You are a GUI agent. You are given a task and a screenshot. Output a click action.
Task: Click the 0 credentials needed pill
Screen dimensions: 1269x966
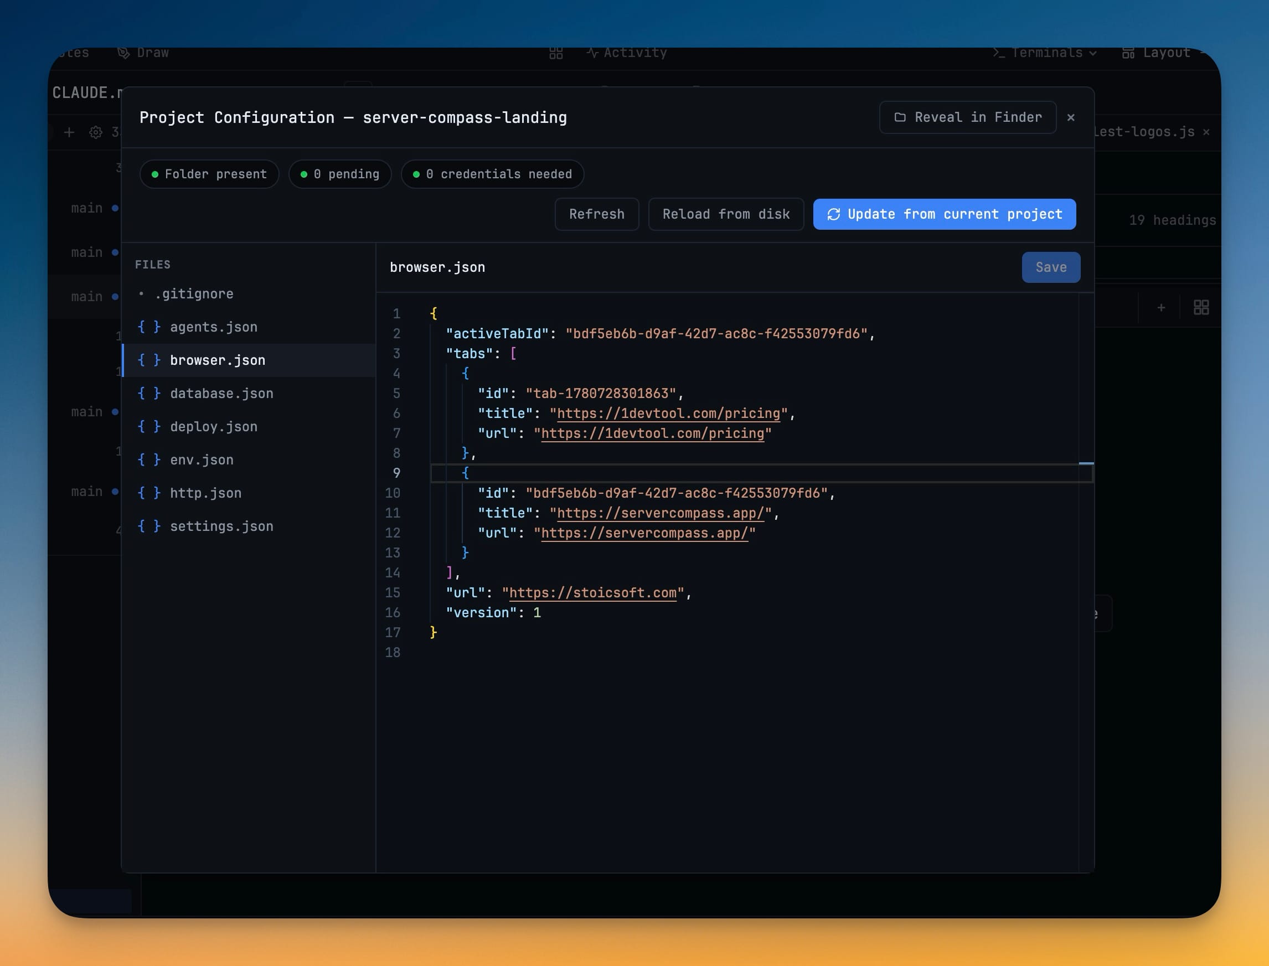pyautogui.click(x=492, y=174)
